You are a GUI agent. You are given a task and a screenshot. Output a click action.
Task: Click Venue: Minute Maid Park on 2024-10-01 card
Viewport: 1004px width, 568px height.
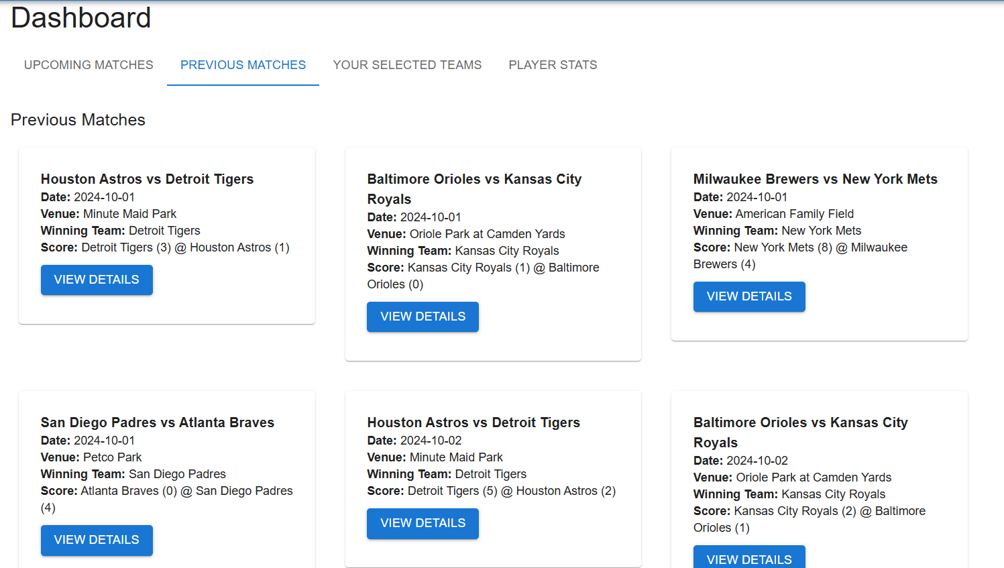coord(109,214)
